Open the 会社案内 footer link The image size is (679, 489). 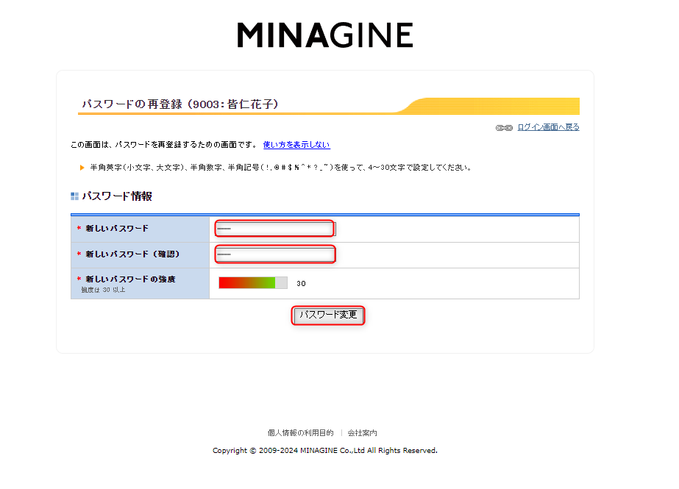362,432
